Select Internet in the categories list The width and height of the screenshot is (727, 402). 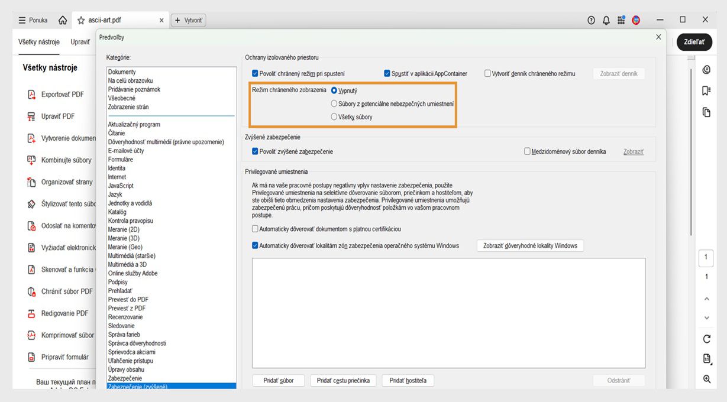(x=117, y=177)
